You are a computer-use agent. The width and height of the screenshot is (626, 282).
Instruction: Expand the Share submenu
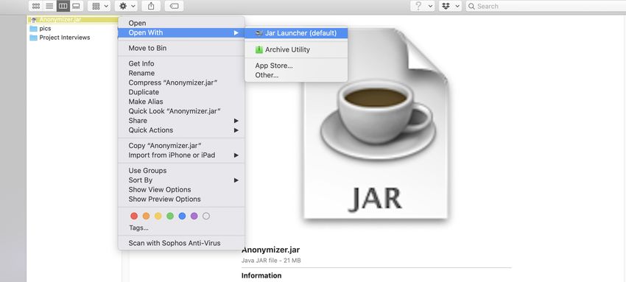[x=181, y=121]
